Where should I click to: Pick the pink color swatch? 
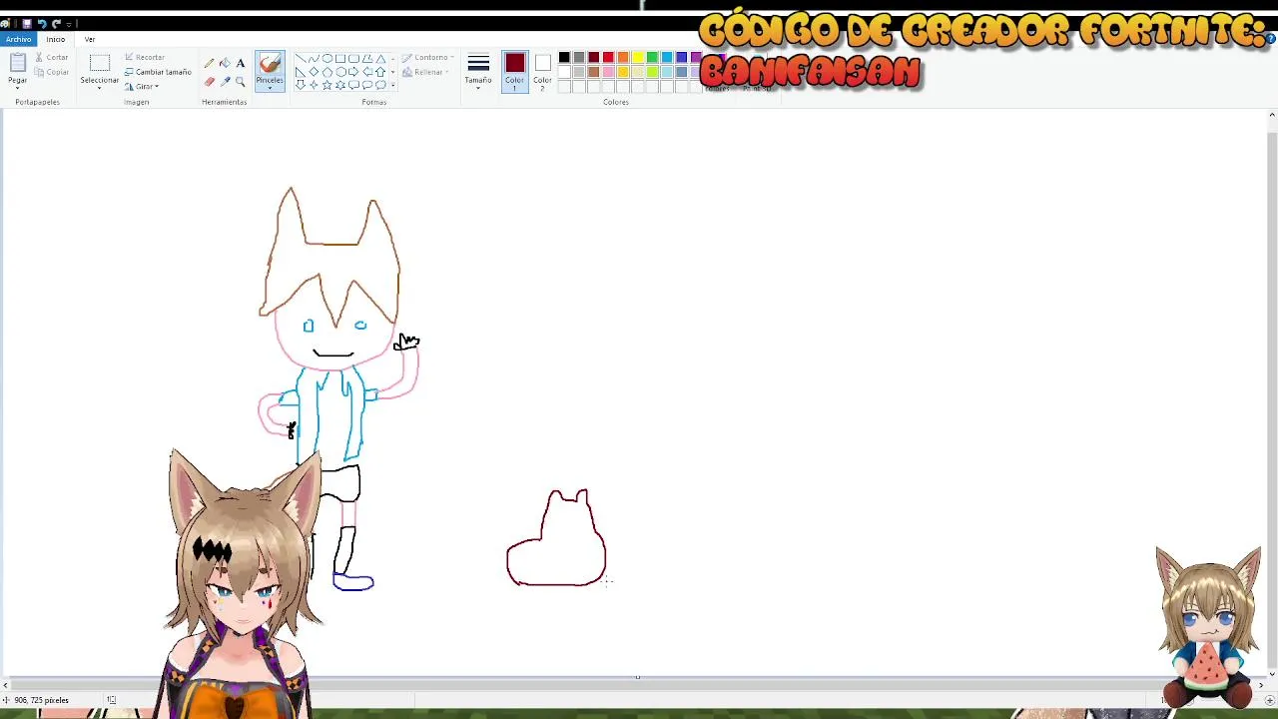608,72
